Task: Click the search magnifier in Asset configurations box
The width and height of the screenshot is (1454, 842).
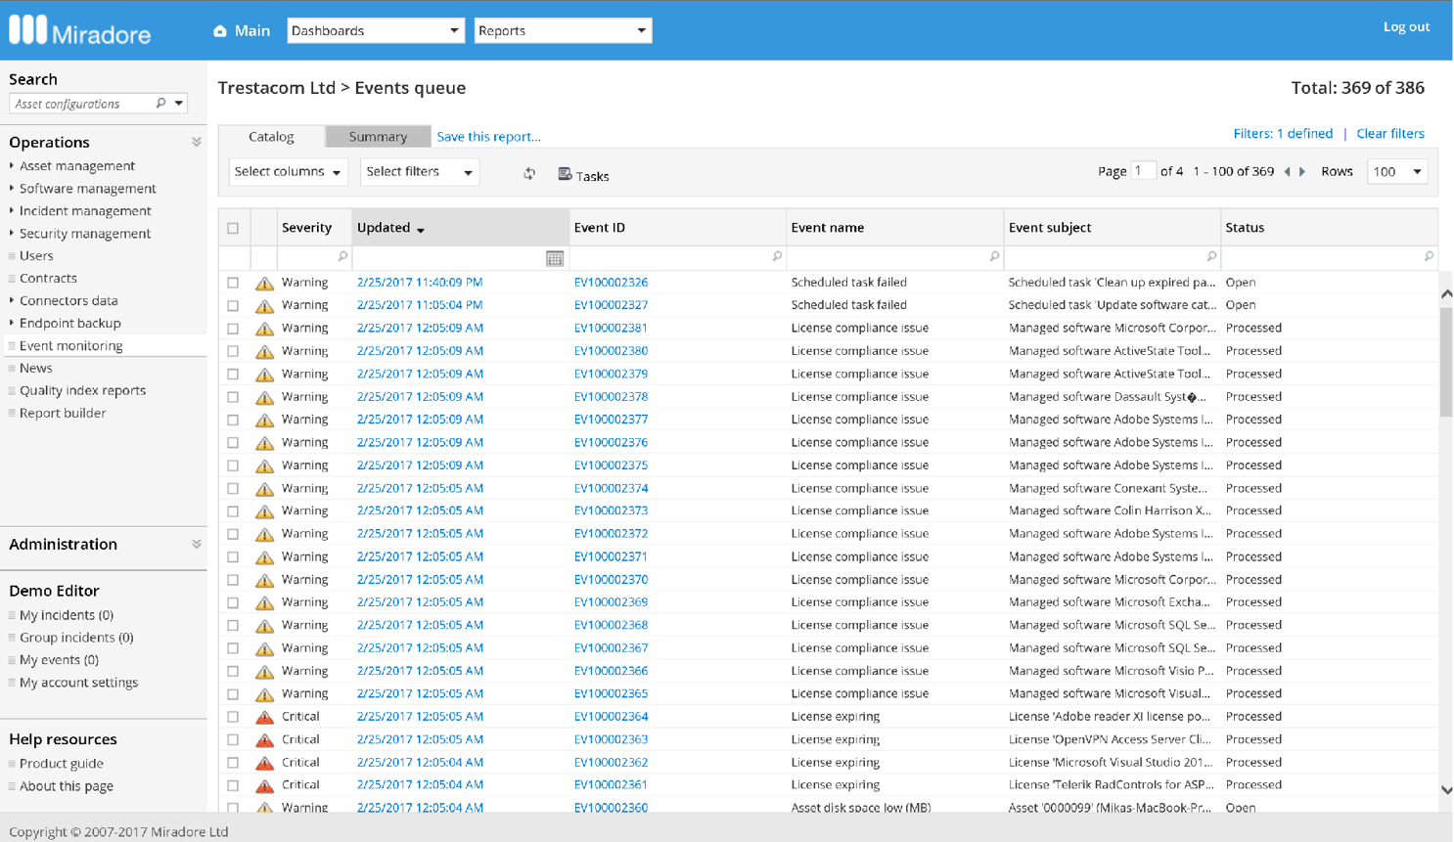Action: (x=161, y=103)
